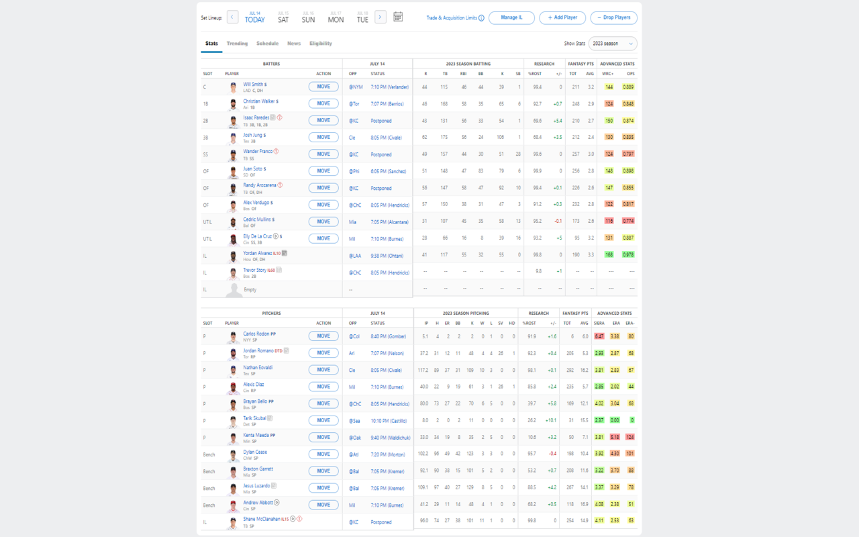The image size is (859, 537).
Task: Open Trade & Acquisition Limits link
Action: [452, 18]
